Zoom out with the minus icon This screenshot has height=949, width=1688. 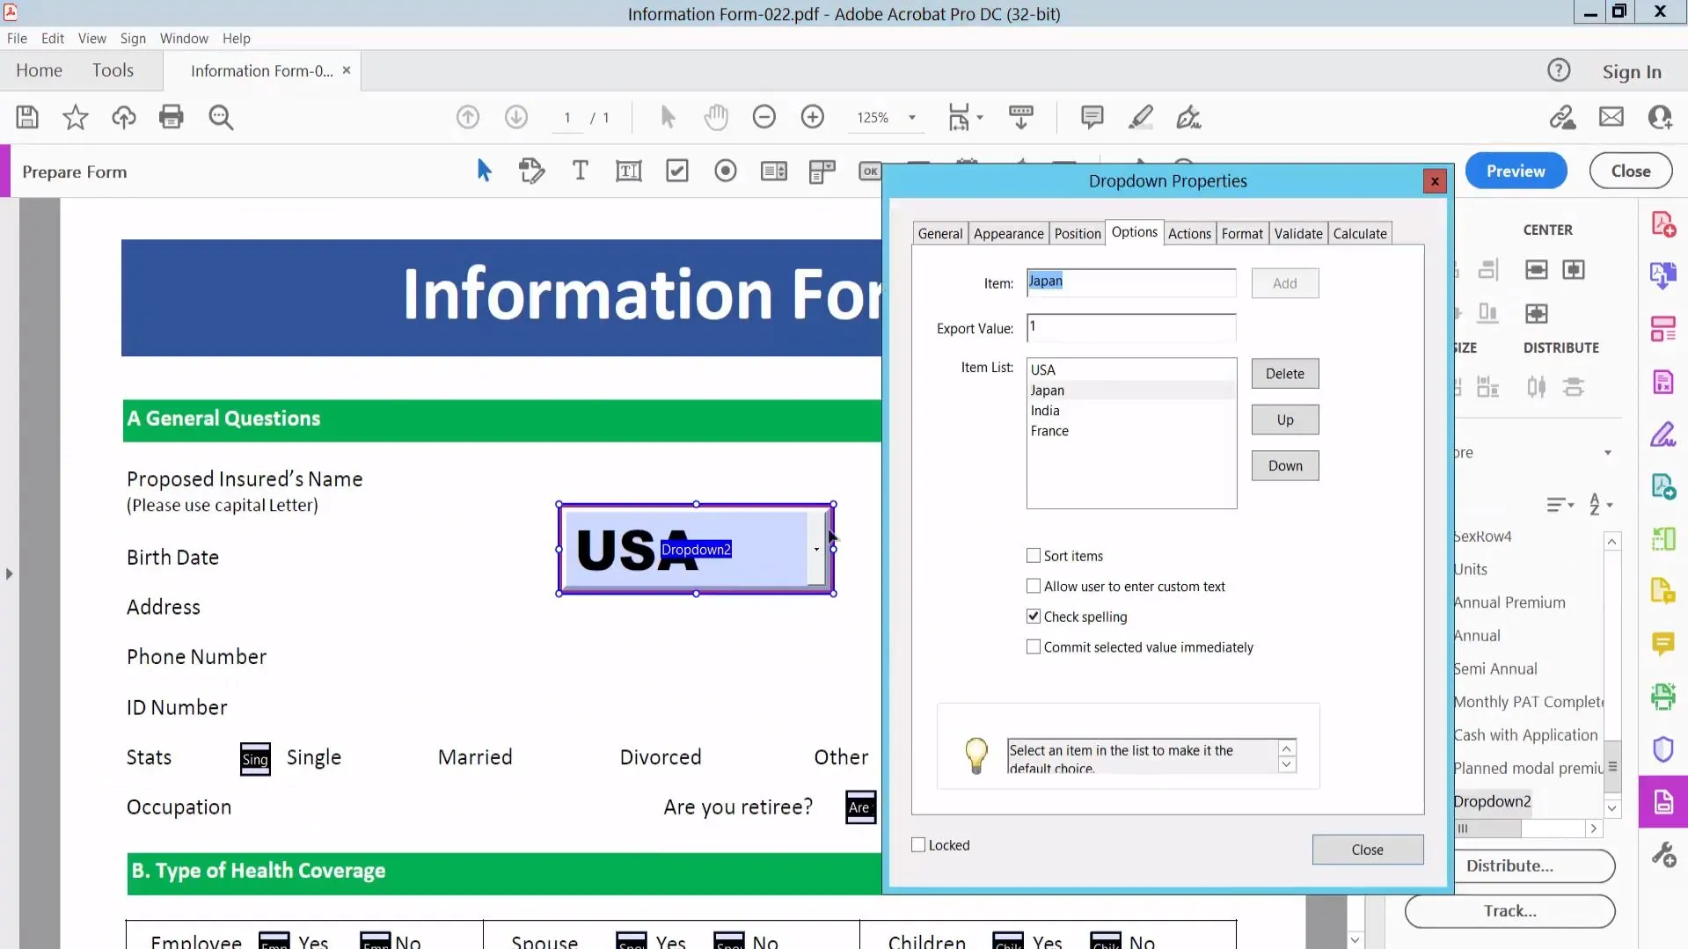click(764, 117)
